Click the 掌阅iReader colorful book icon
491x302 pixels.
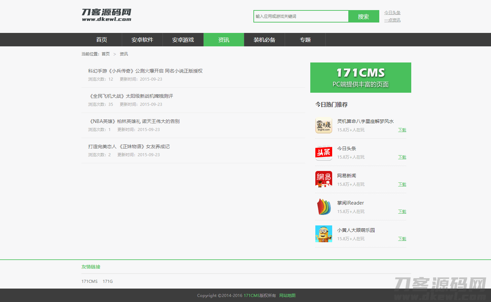point(323,207)
